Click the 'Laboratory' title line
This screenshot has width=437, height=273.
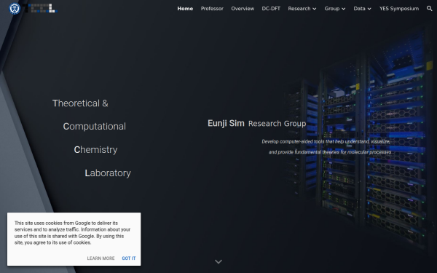pos(108,173)
